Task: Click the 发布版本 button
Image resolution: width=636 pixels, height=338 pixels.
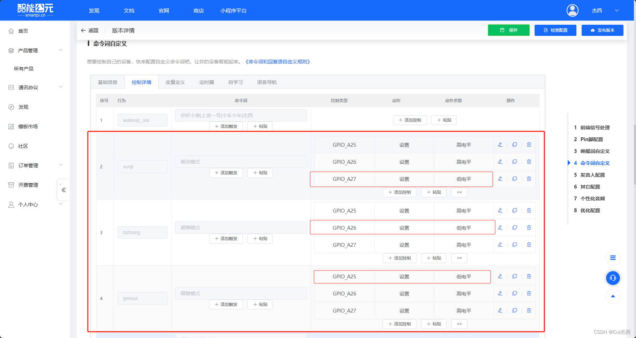Action: [602, 30]
